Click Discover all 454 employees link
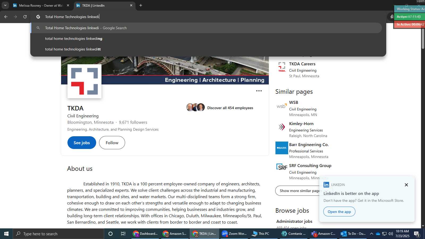This screenshot has width=425, height=239. pos(230,108)
